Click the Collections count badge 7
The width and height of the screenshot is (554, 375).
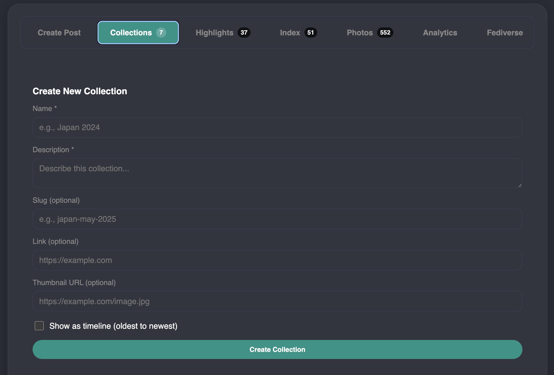tap(161, 33)
